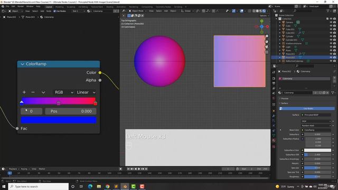The height and width of the screenshot is (190, 338).
Task: Select solid viewport shading mode icon
Action: coord(257,11)
